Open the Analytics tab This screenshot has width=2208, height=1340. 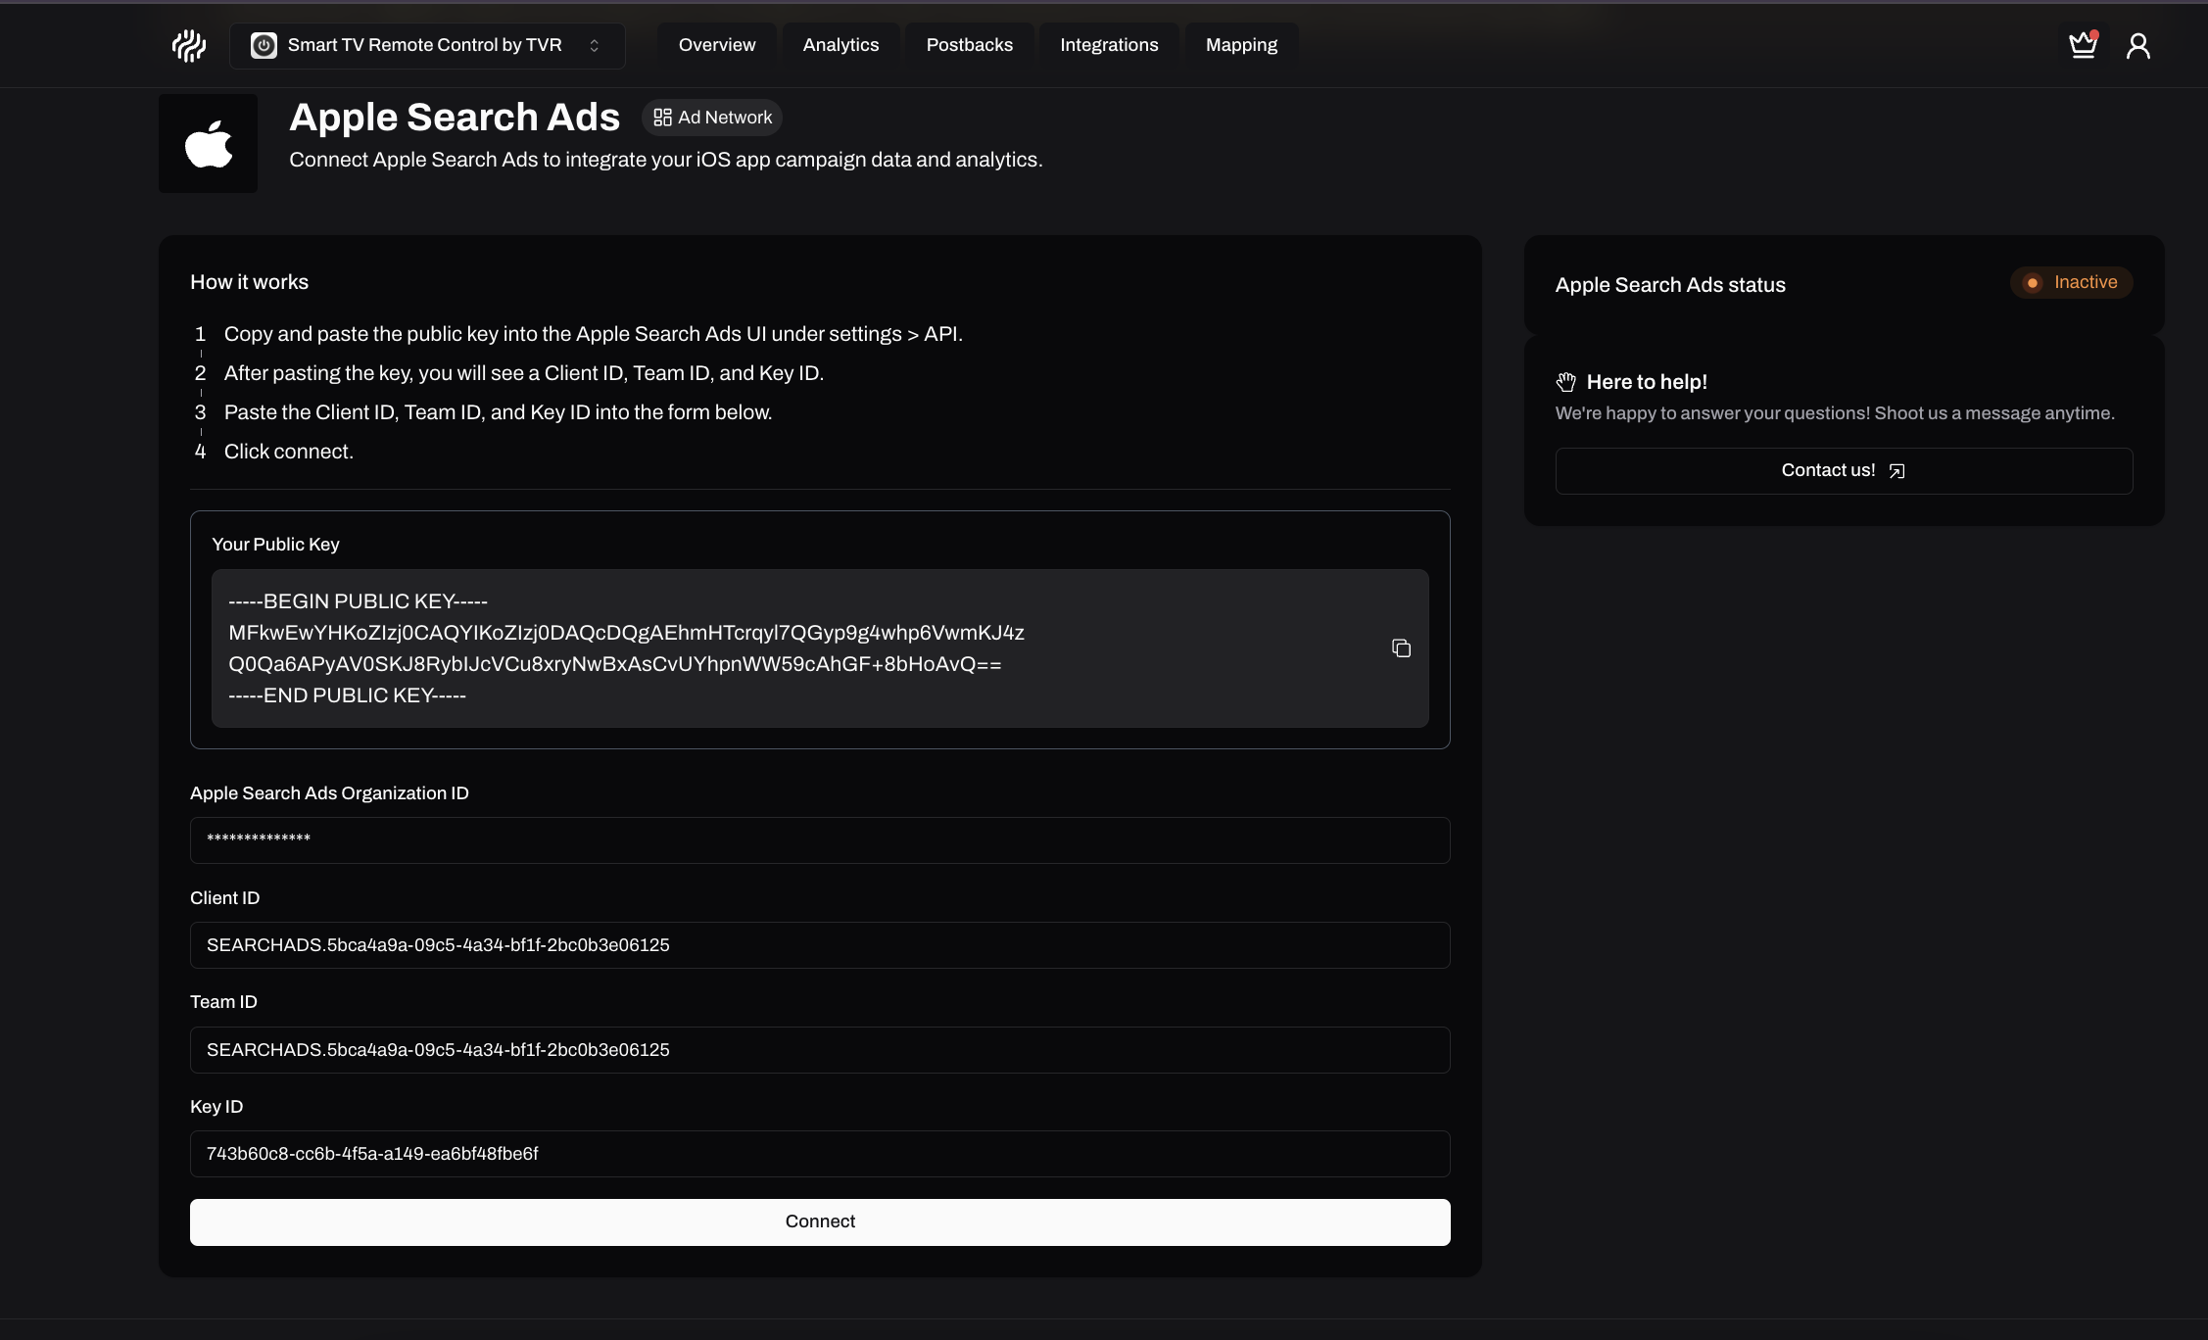tap(840, 45)
